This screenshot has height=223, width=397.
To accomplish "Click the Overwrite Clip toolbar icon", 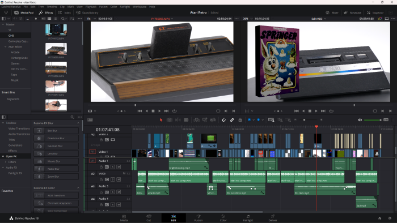I will tap(205, 120).
